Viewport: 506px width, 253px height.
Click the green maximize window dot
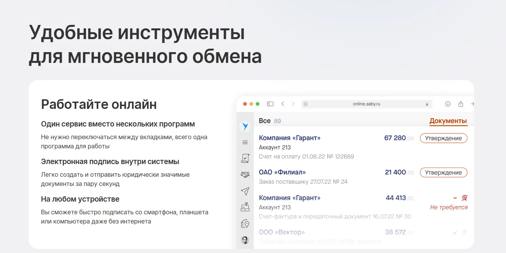pos(258,104)
